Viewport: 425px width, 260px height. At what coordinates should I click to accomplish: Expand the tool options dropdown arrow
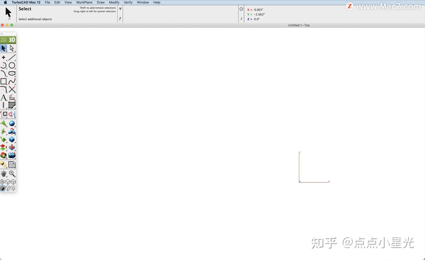click(x=120, y=9)
